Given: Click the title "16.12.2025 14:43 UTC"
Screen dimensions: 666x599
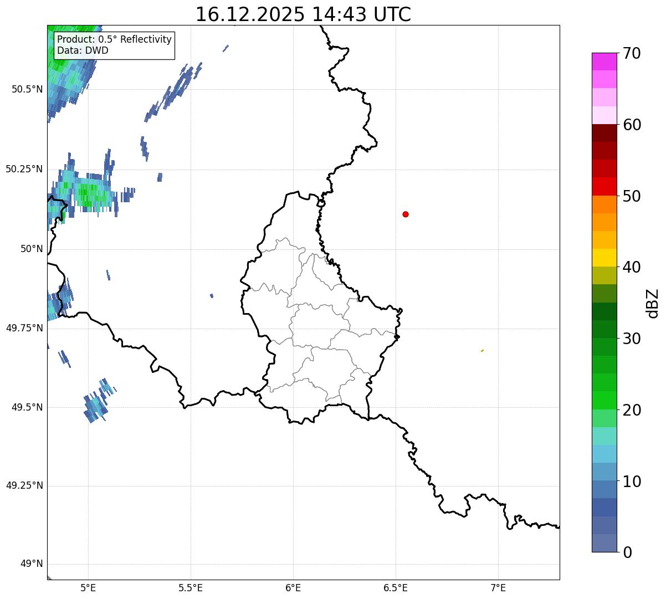Looking at the screenshot, I should 303,14.
